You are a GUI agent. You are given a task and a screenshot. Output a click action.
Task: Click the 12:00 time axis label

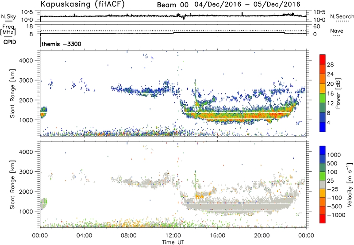click(x=173, y=236)
